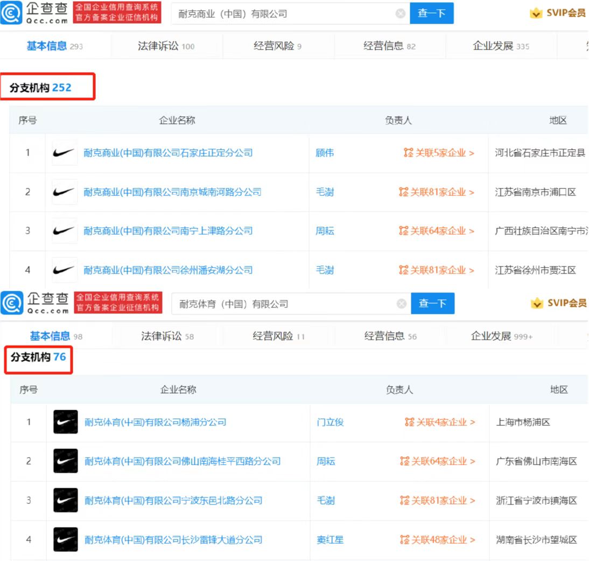Image resolution: width=589 pixels, height=561 pixels.
Task: Open 关联81家企业 in 宁波东邑北路分公司 row
Action: (x=443, y=501)
